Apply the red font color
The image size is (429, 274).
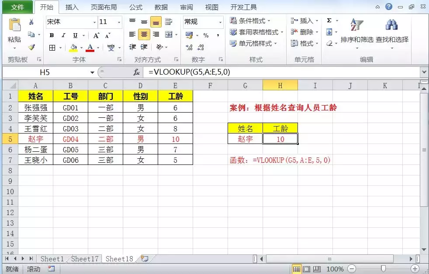[x=90, y=48]
